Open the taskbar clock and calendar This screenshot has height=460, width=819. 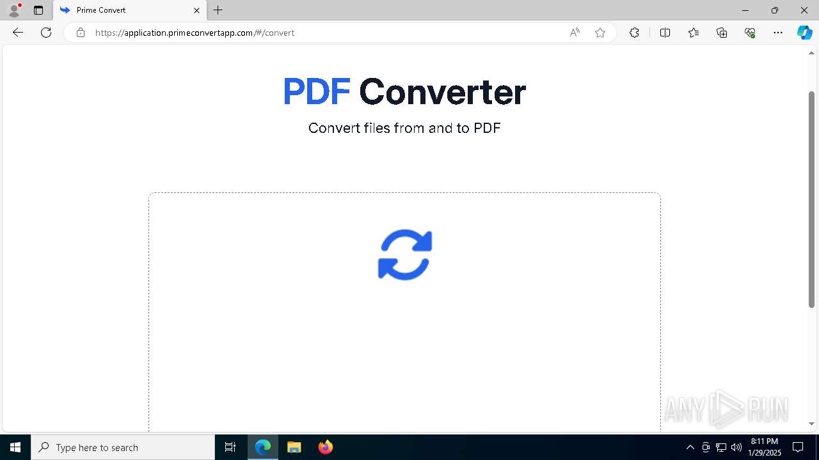[x=765, y=447]
